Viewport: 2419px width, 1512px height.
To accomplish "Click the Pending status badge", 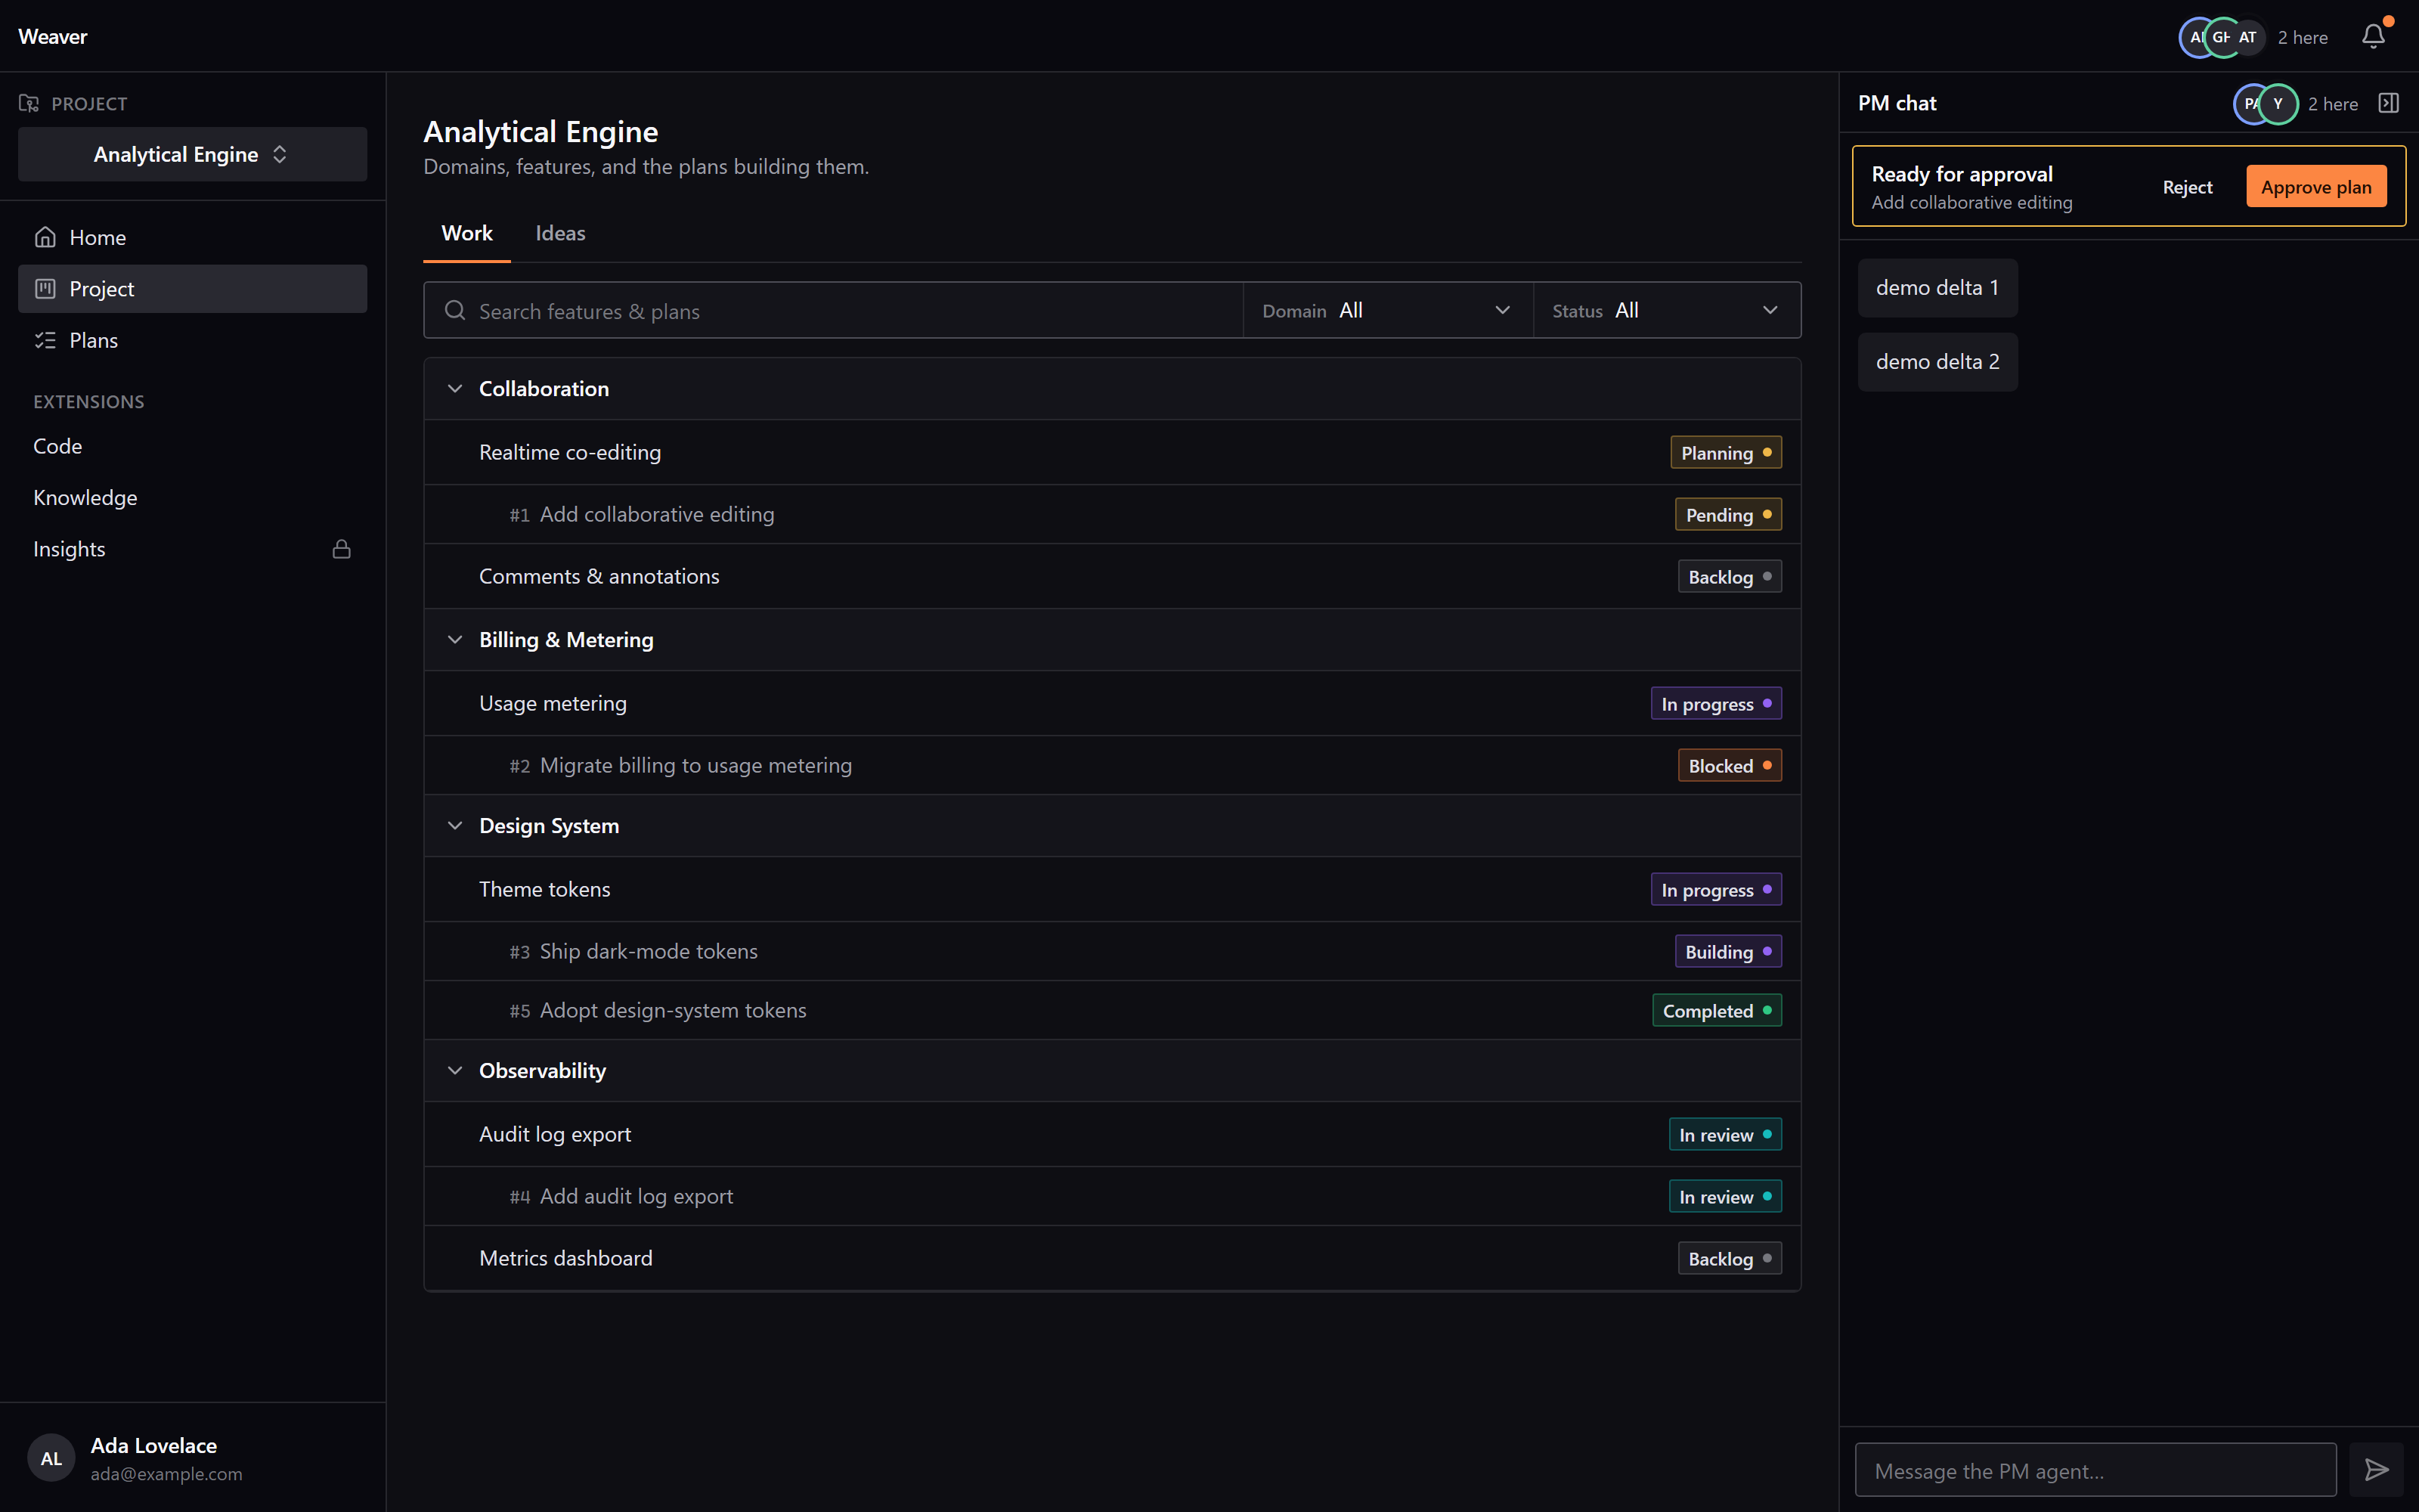I will coord(1727,514).
